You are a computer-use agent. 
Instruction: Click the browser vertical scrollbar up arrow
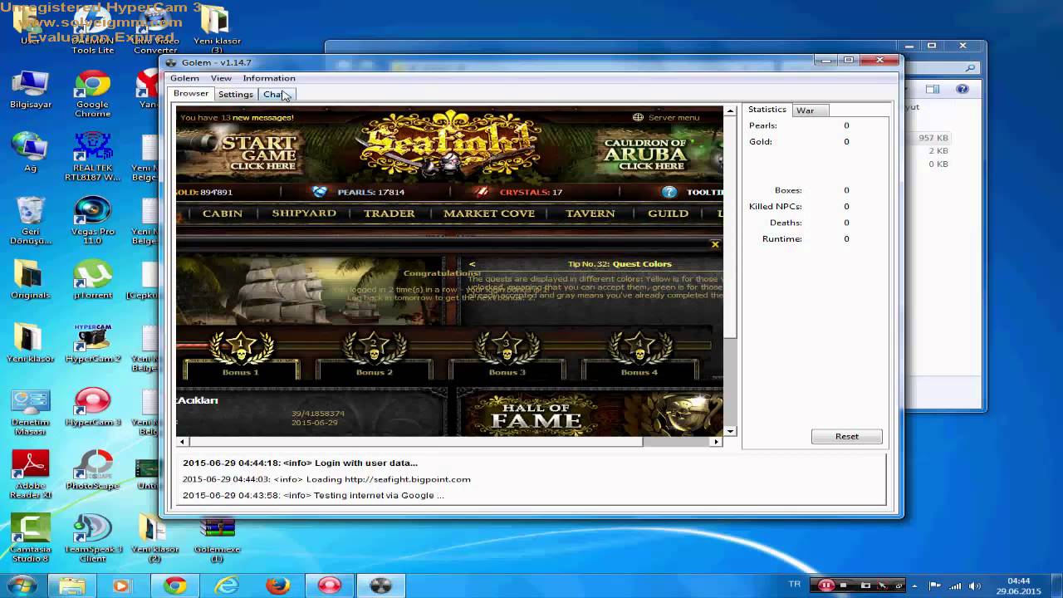coord(731,111)
